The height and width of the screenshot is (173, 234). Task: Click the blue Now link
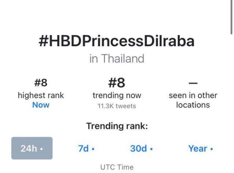click(41, 105)
